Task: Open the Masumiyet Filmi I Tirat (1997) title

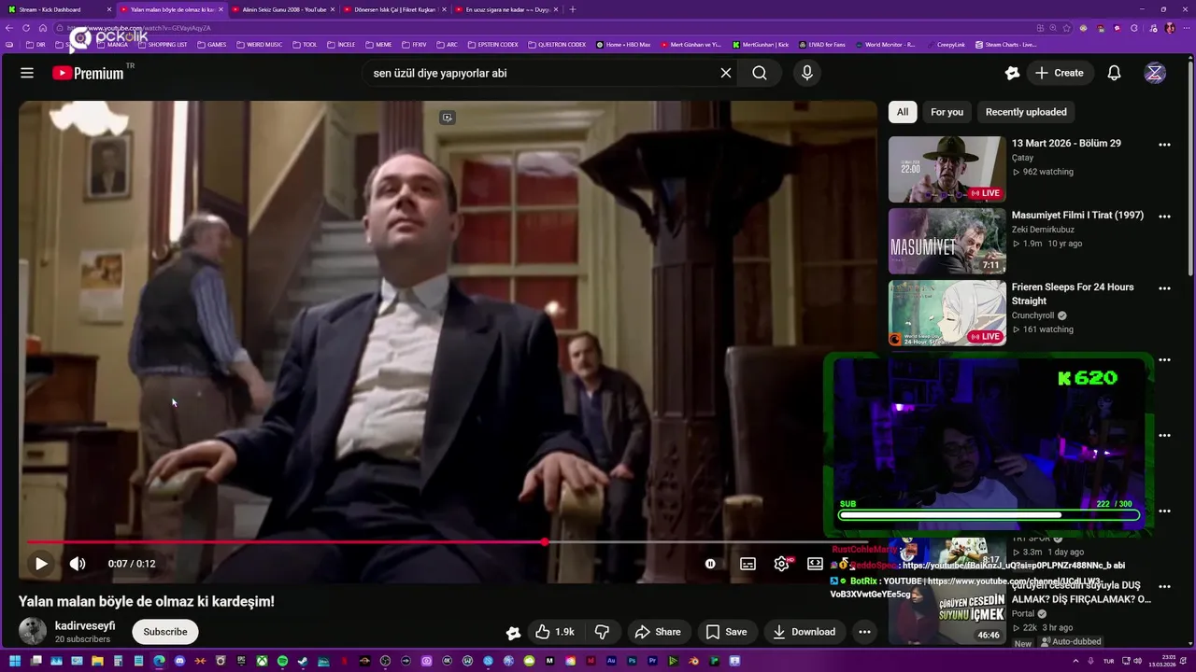Action: click(x=1077, y=215)
